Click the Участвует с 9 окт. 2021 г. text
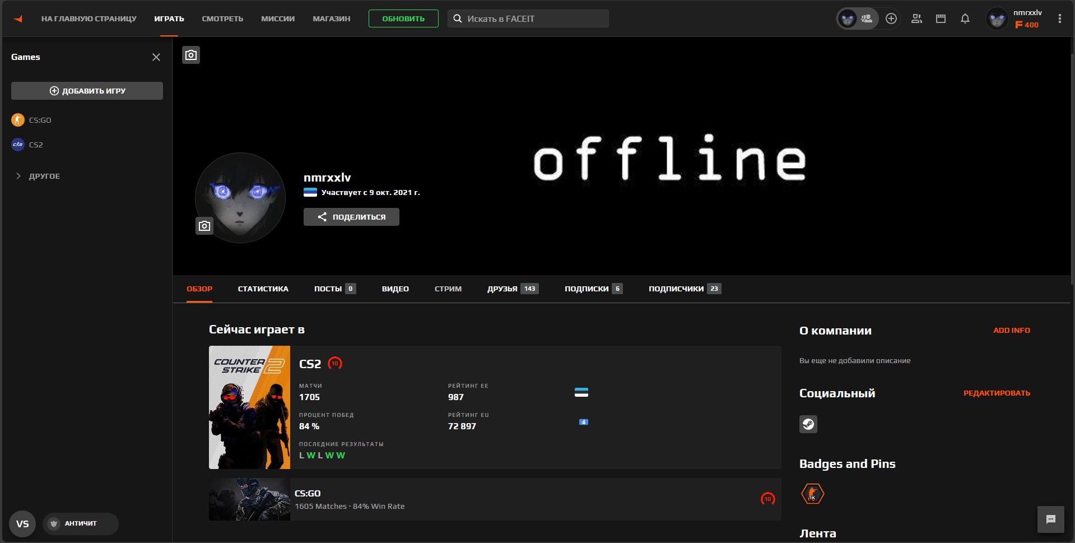Image resolution: width=1075 pixels, height=543 pixels. (370, 192)
